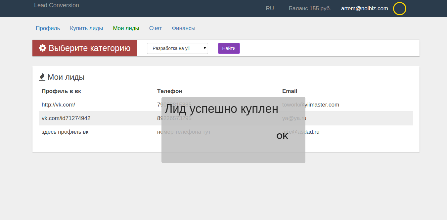The width and height of the screenshot is (447, 220).
Task: Open the Профиль tab
Action: 48,28
